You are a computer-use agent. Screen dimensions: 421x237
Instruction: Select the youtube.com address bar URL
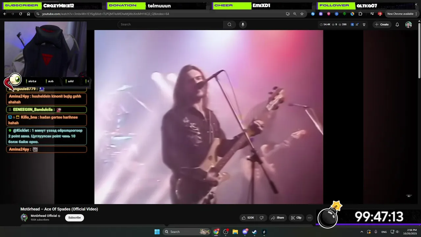pos(106,14)
